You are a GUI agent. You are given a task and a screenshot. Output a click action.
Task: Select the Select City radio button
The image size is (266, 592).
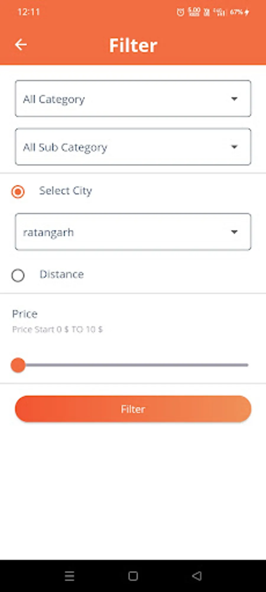(x=18, y=192)
